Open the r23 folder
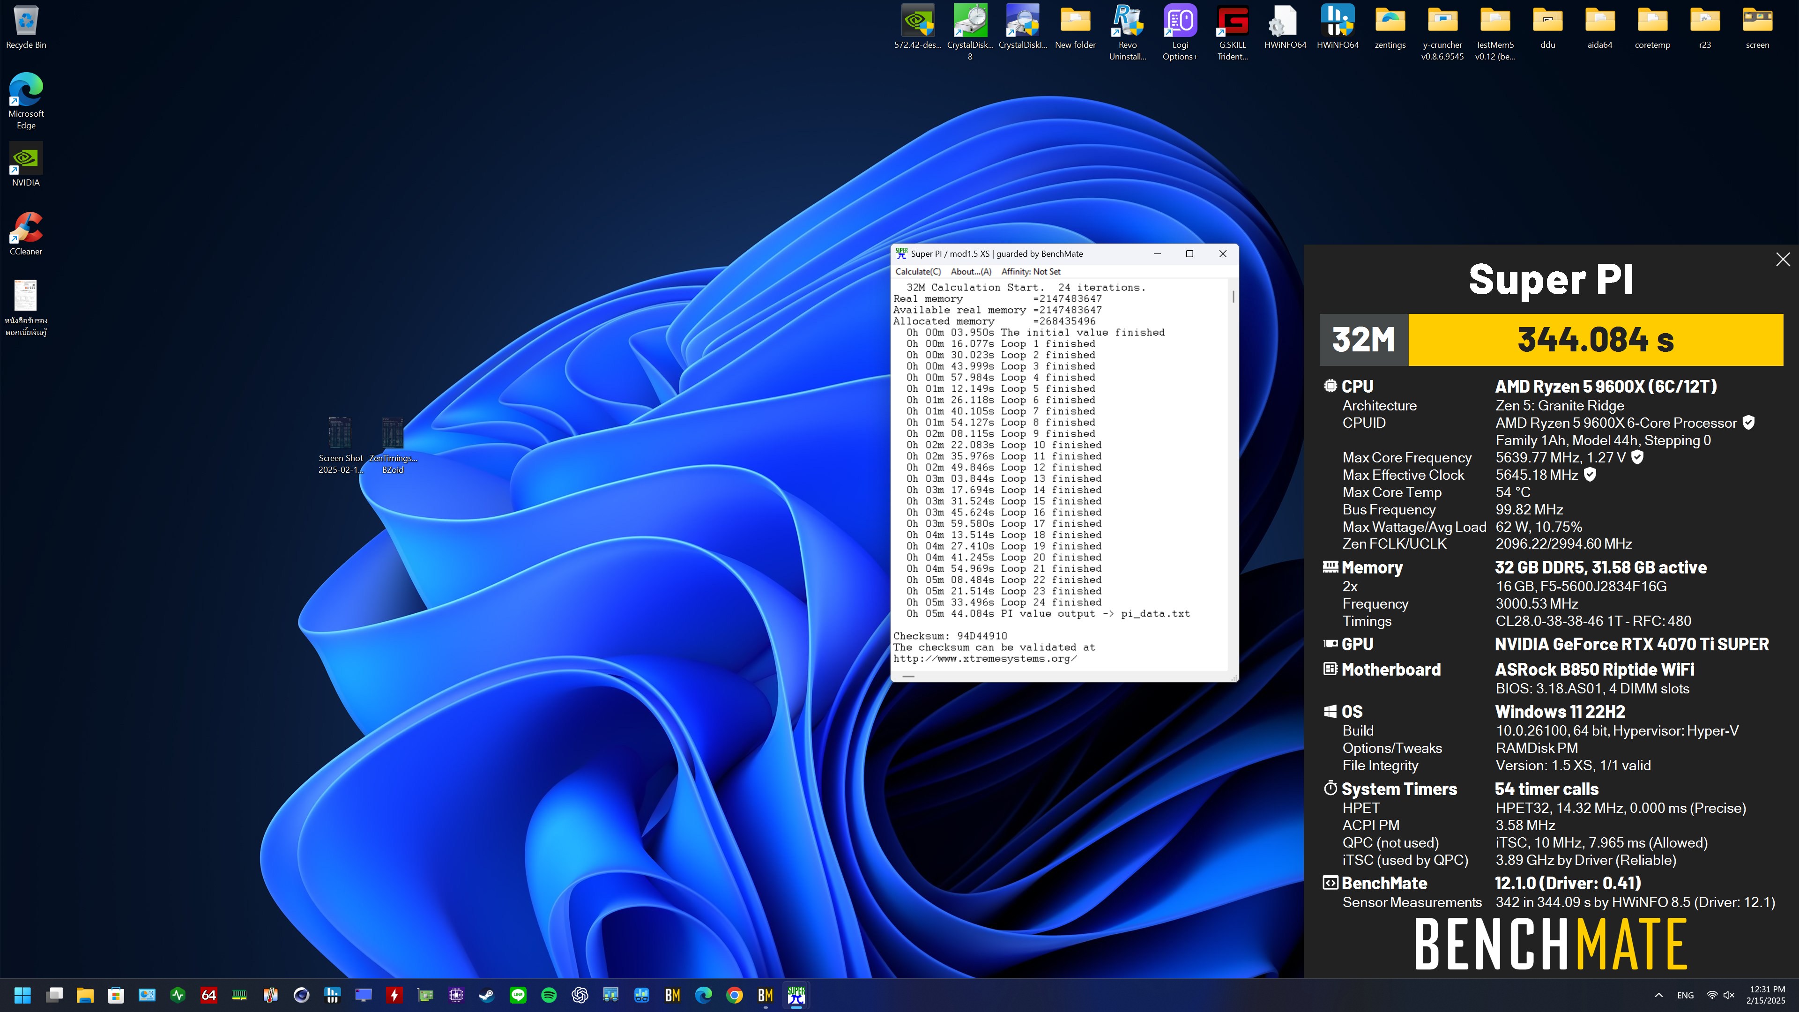1799x1012 pixels. (1705, 27)
